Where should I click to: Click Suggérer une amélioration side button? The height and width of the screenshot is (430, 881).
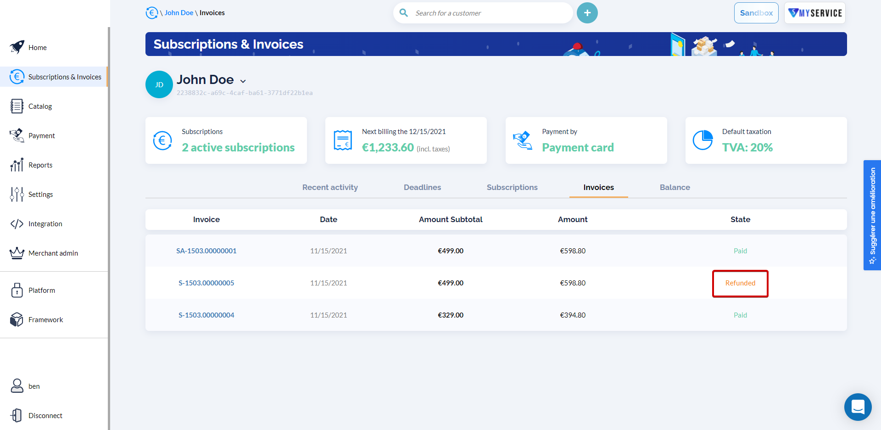[x=872, y=215]
